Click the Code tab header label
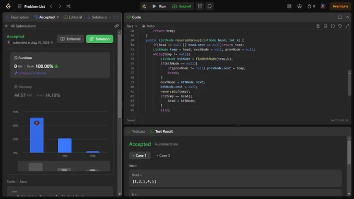Image resolution: width=354 pixels, height=199 pixels. click(x=134, y=17)
